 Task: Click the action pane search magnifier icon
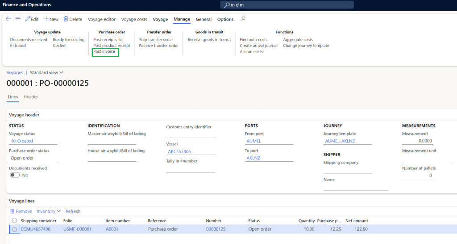coord(243,19)
